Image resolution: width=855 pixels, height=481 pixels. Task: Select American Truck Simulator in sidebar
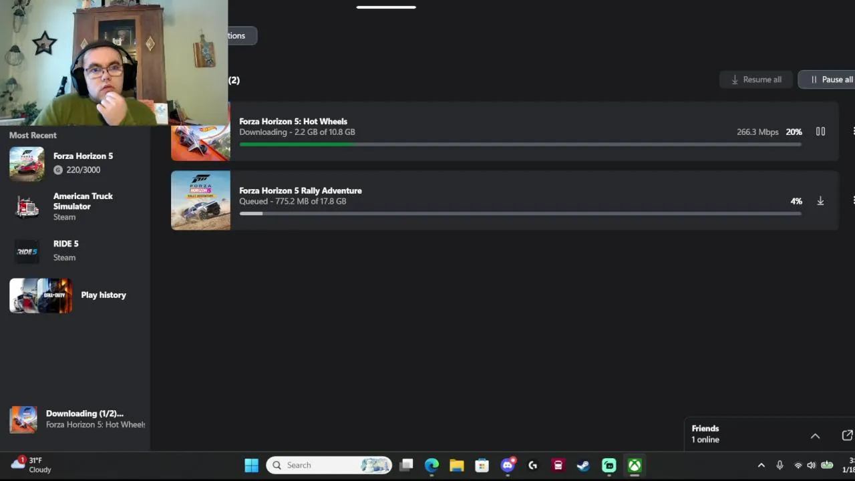coord(75,206)
